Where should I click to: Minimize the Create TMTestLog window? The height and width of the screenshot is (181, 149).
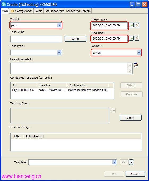tap(132, 5)
